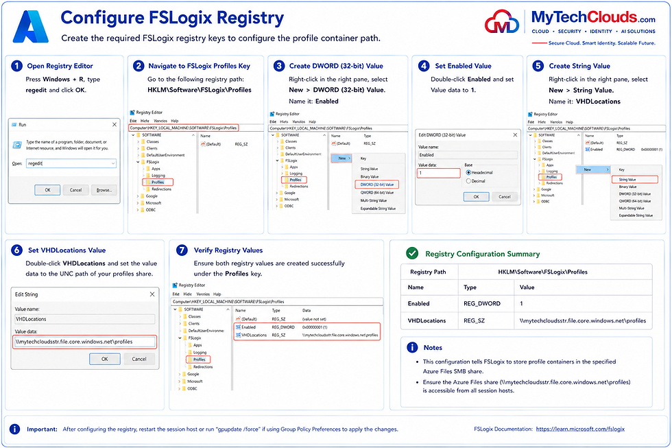Click the Clients folder icon in step 3 tree

click(282, 148)
